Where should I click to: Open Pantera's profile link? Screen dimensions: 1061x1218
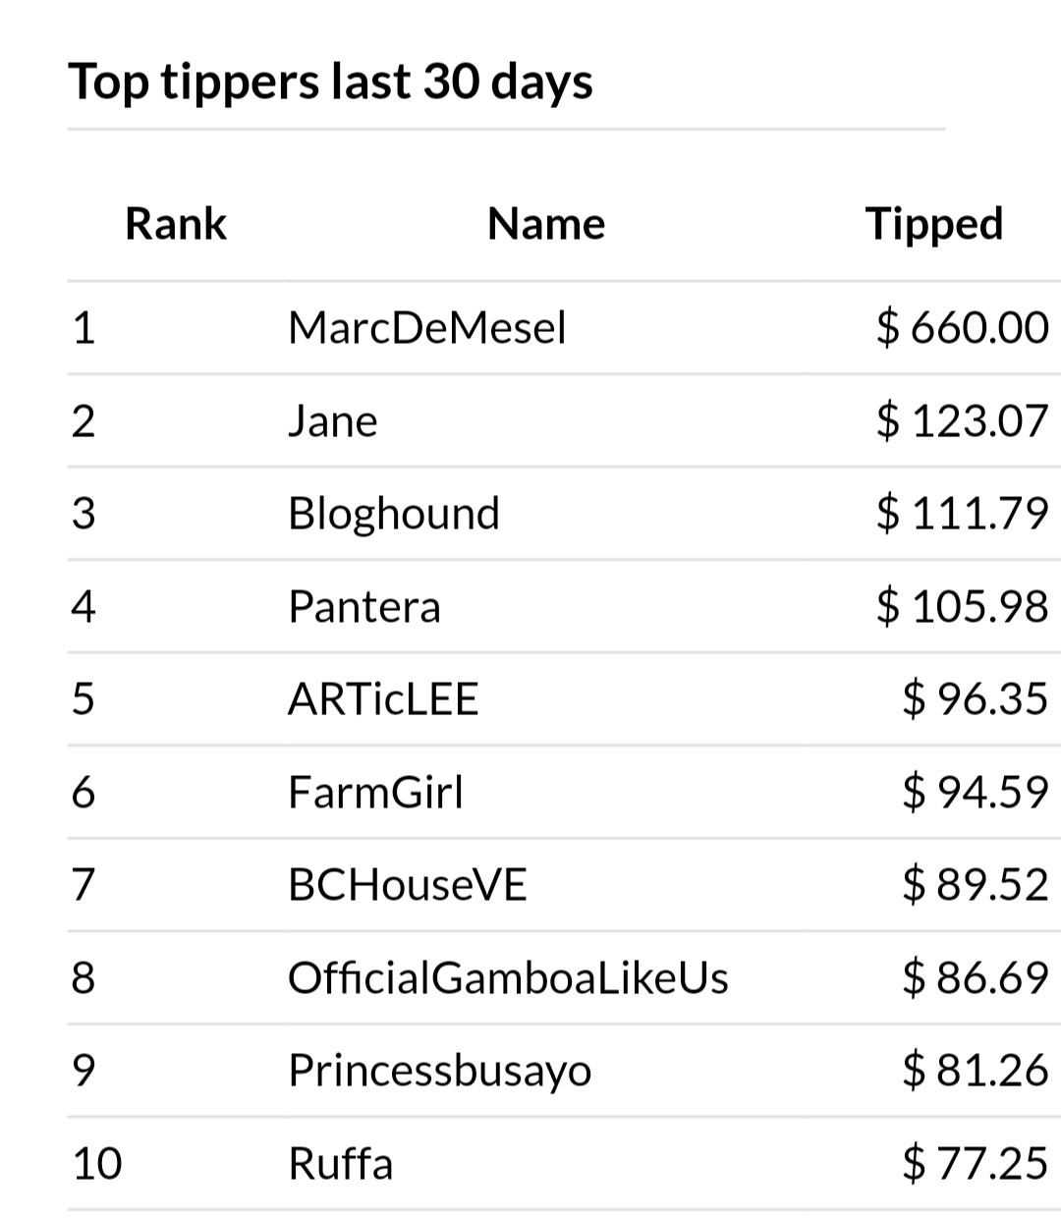(364, 606)
